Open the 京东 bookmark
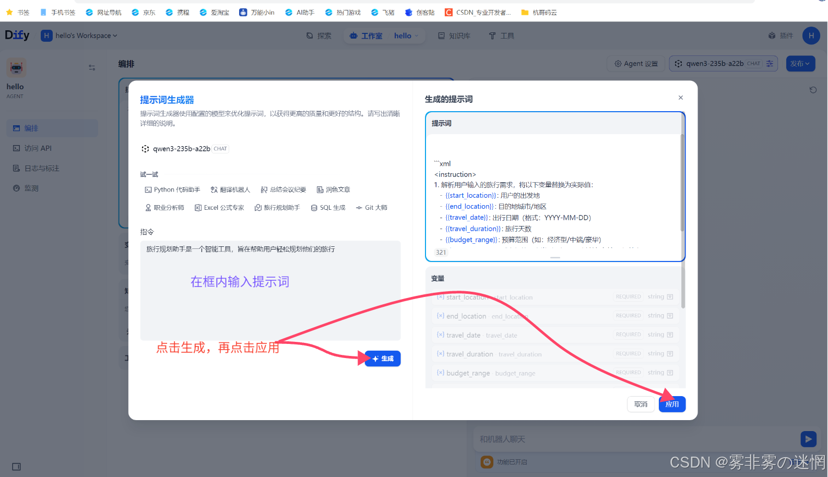 pyautogui.click(x=144, y=12)
